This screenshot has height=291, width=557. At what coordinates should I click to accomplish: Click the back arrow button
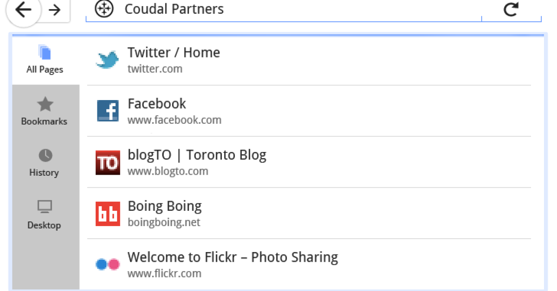23,9
